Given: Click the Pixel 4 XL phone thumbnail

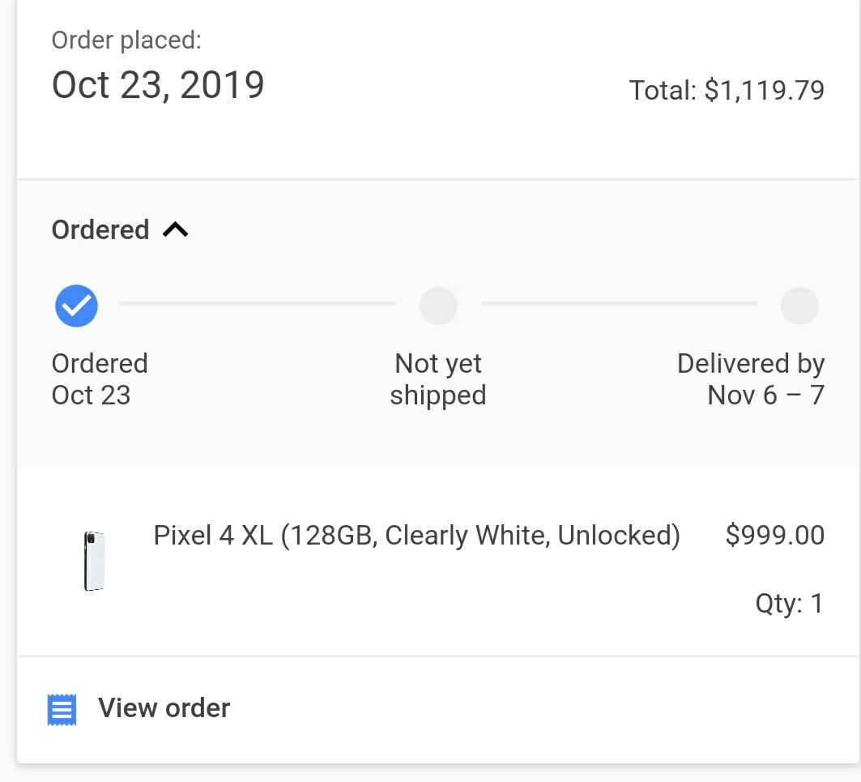Looking at the screenshot, I should click(x=94, y=561).
